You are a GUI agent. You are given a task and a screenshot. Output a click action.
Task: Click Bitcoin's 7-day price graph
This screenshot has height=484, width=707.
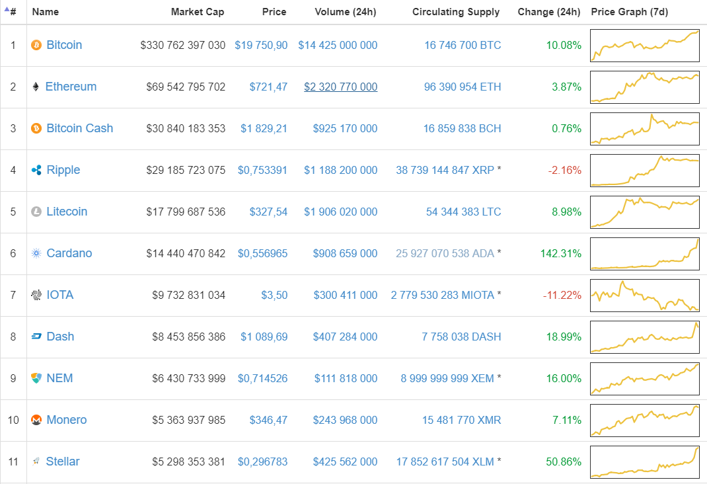click(644, 46)
